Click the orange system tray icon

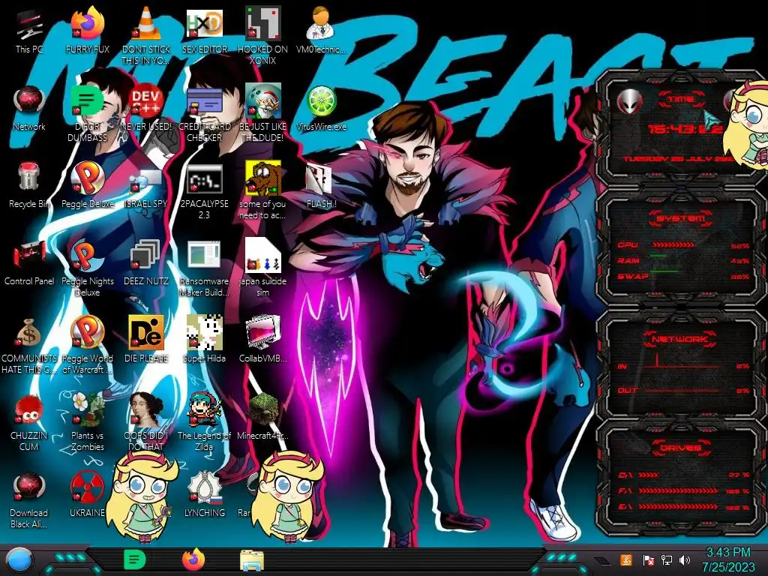tap(625, 559)
